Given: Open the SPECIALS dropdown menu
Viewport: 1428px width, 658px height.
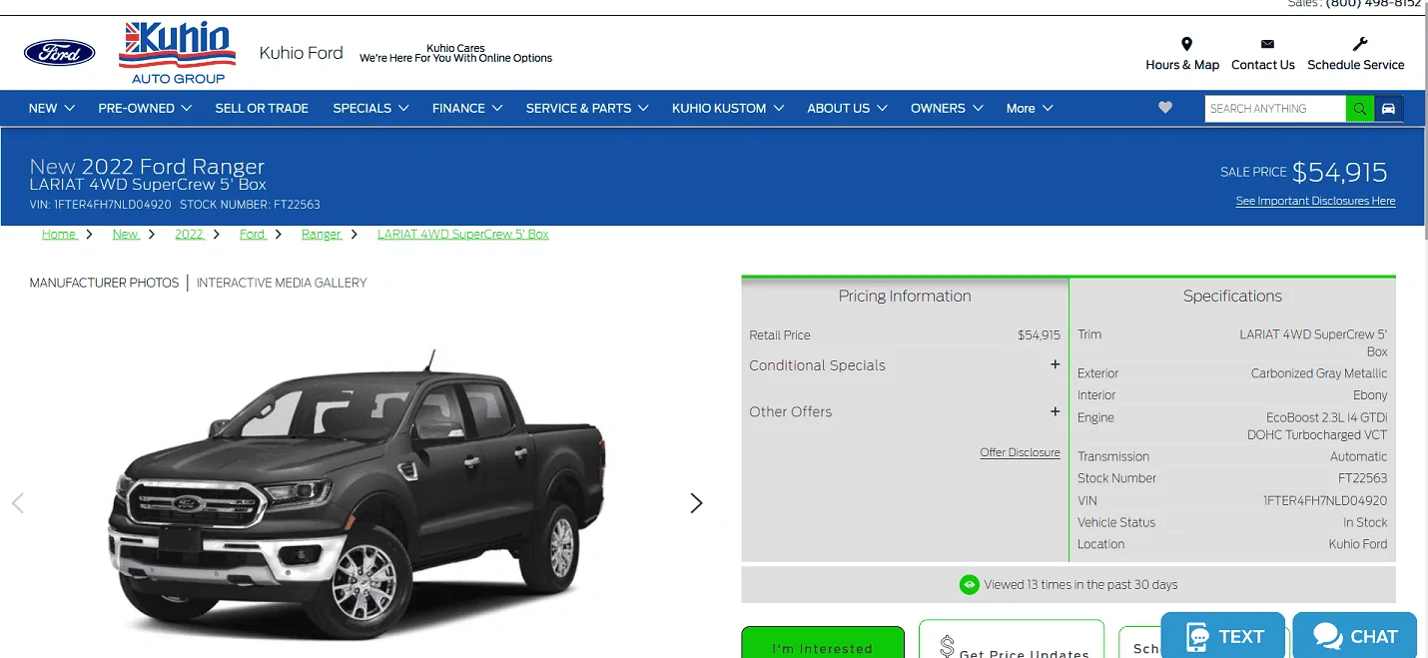Looking at the screenshot, I should click(370, 108).
